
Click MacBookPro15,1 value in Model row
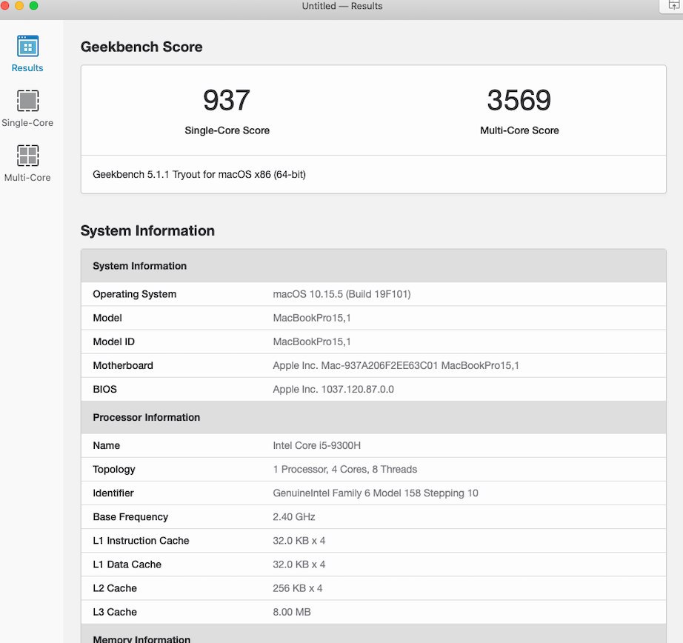click(312, 318)
